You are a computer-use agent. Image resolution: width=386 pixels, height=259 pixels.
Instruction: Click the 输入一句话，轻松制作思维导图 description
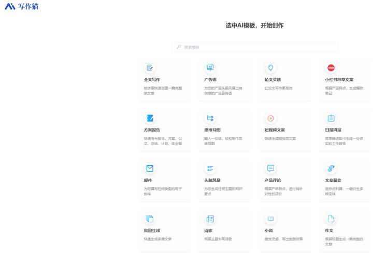223,141
